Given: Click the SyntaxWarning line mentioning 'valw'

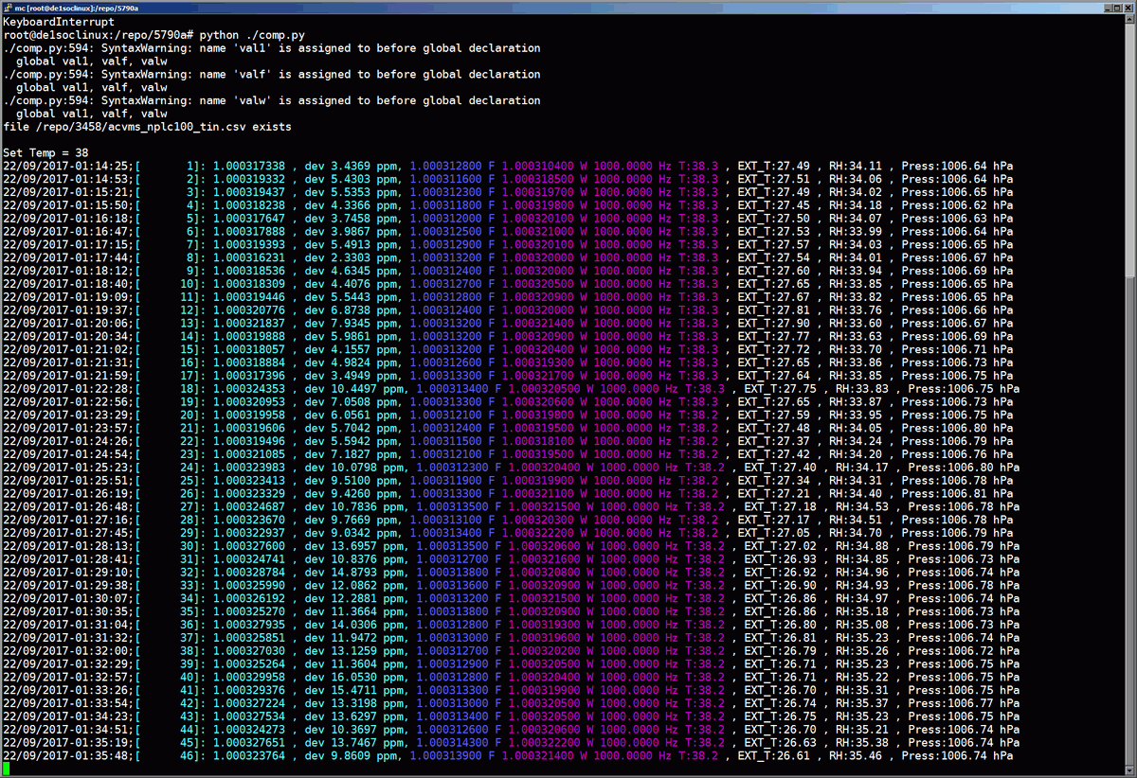Looking at the screenshot, I should [x=272, y=100].
